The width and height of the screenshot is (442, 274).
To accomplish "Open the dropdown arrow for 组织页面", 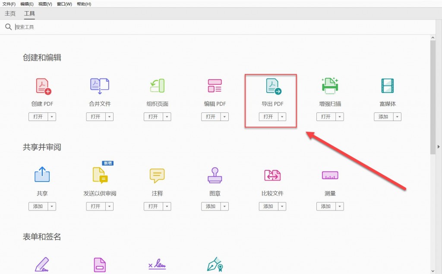I will point(167,117).
